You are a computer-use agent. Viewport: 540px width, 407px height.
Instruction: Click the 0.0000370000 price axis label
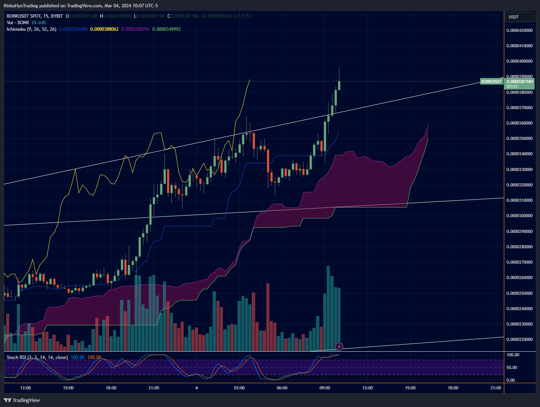(520, 108)
